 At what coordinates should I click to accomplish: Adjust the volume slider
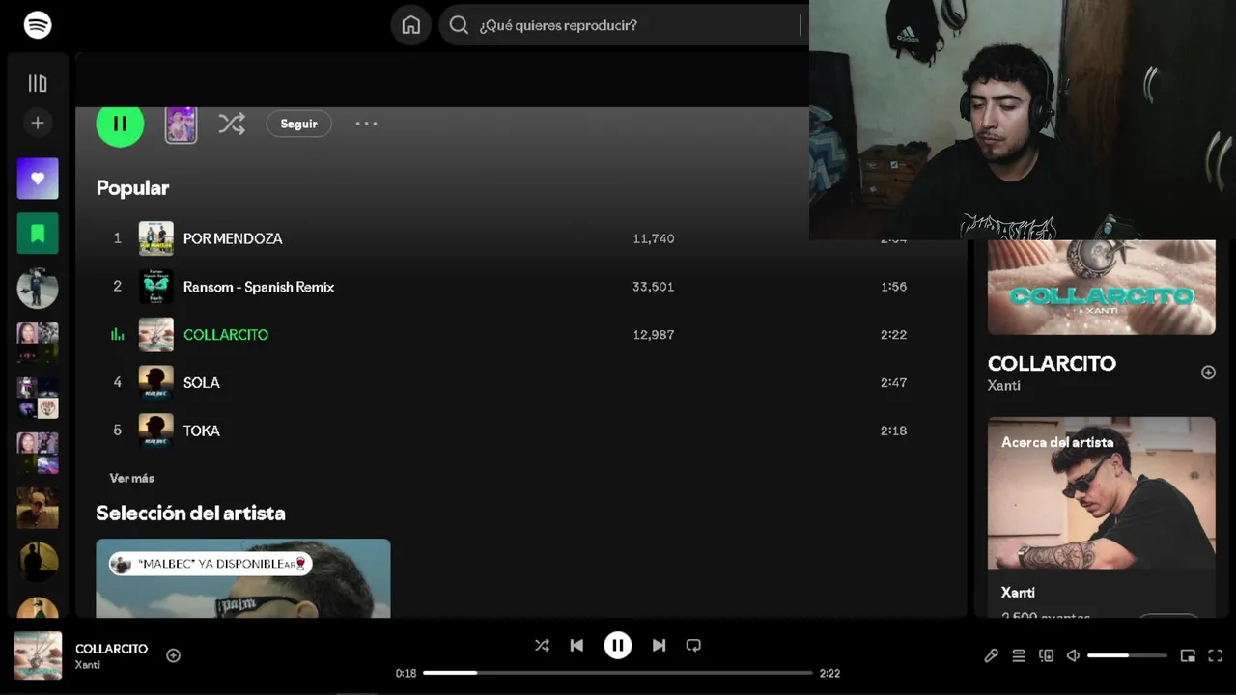pos(1127,656)
